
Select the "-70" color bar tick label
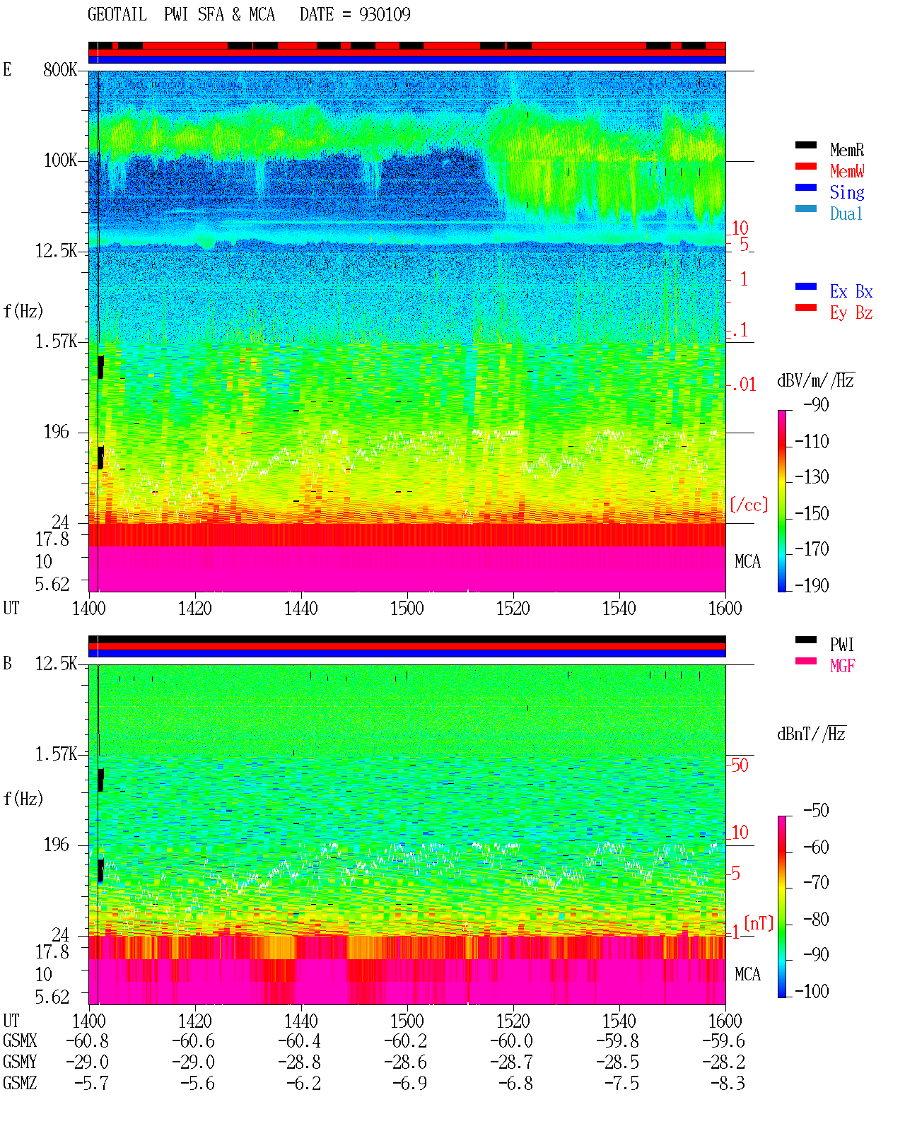click(816, 883)
